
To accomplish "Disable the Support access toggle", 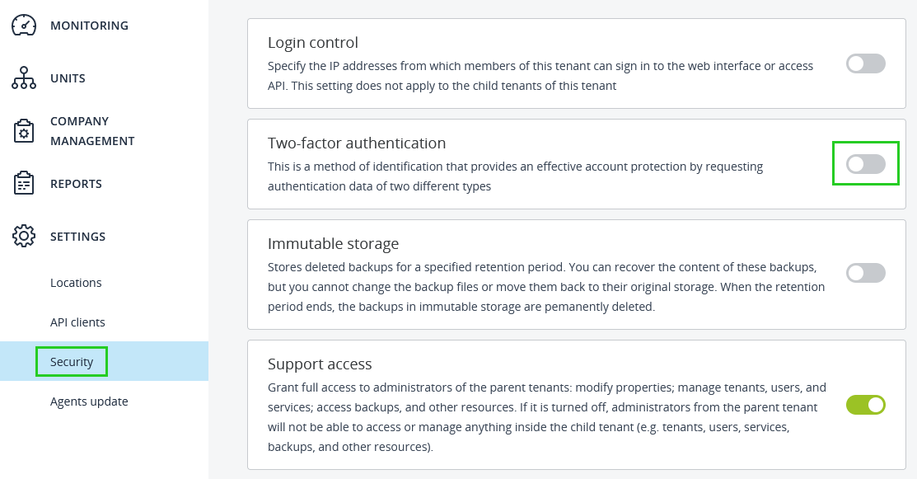I will pyautogui.click(x=865, y=405).
